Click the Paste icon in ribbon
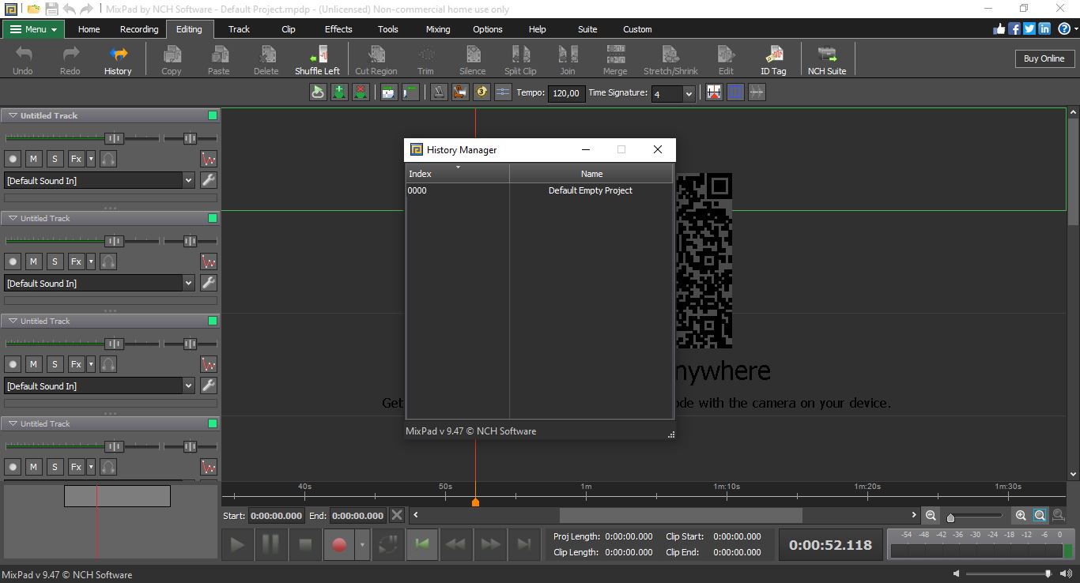The image size is (1080, 583). click(x=219, y=61)
